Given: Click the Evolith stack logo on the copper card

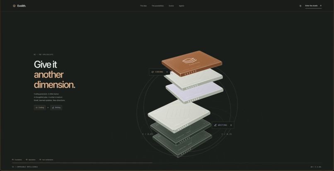Looking at the screenshot, I should coord(189,61).
